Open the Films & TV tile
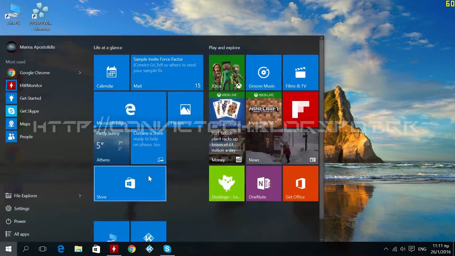 (x=301, y=73)
